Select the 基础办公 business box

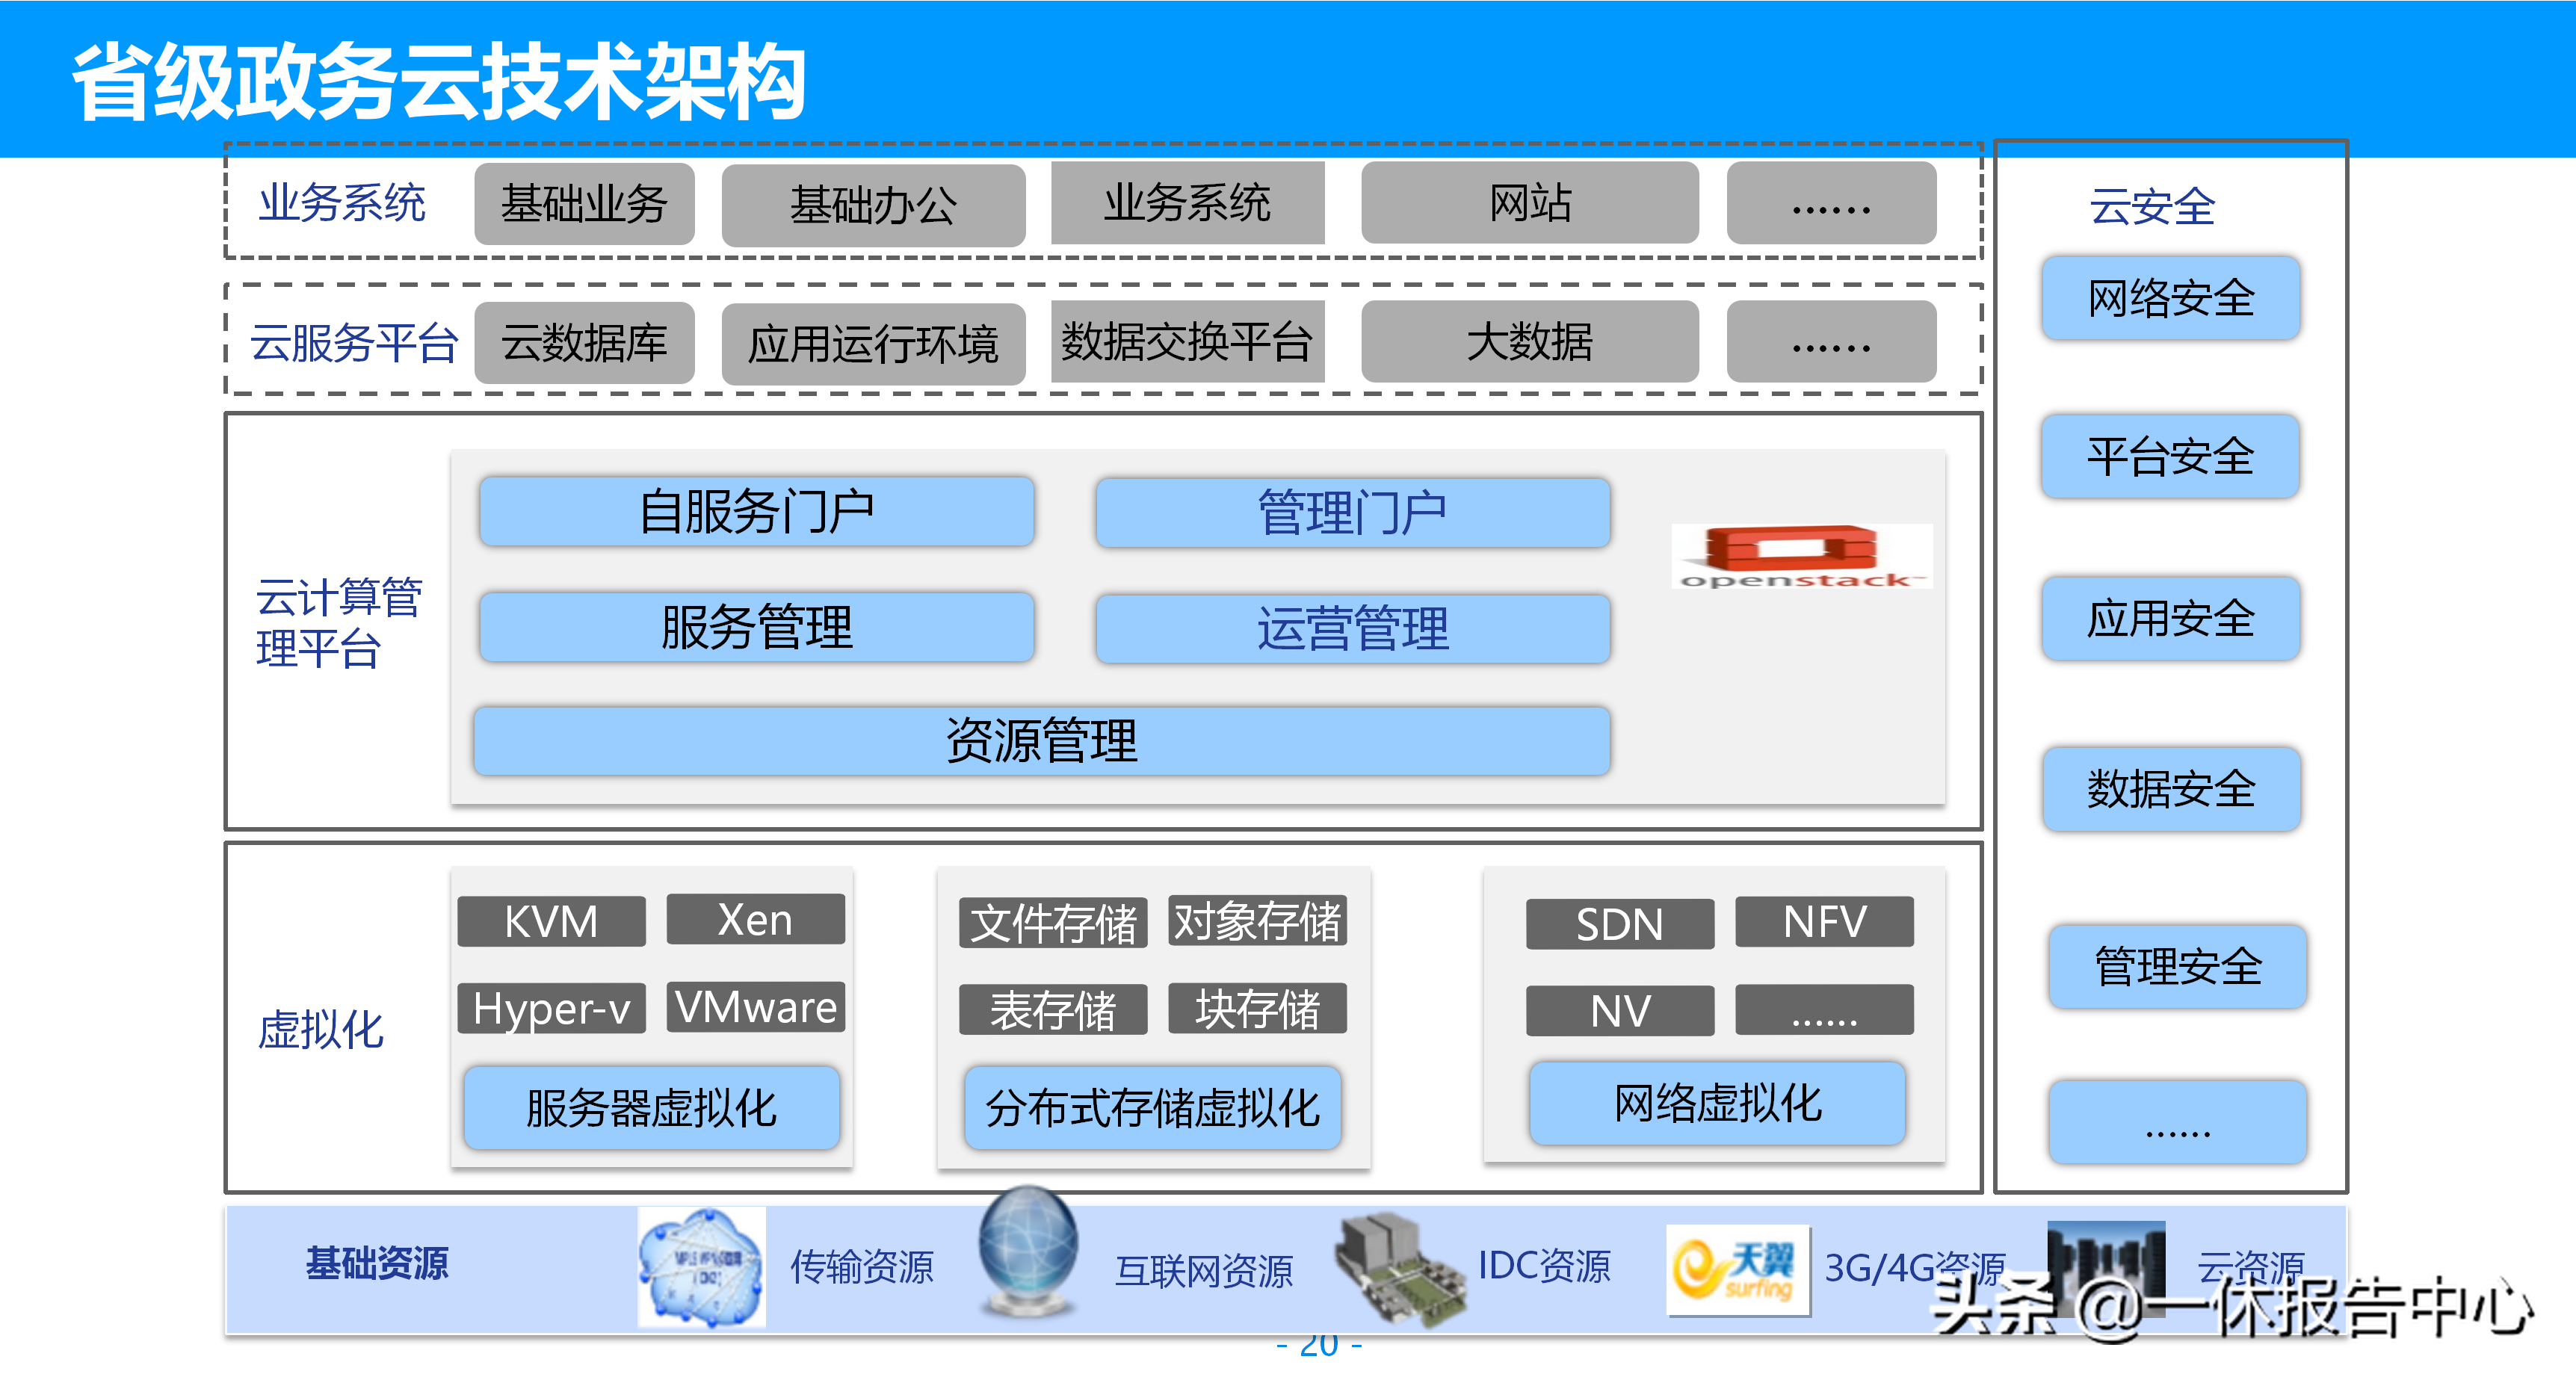873,205
